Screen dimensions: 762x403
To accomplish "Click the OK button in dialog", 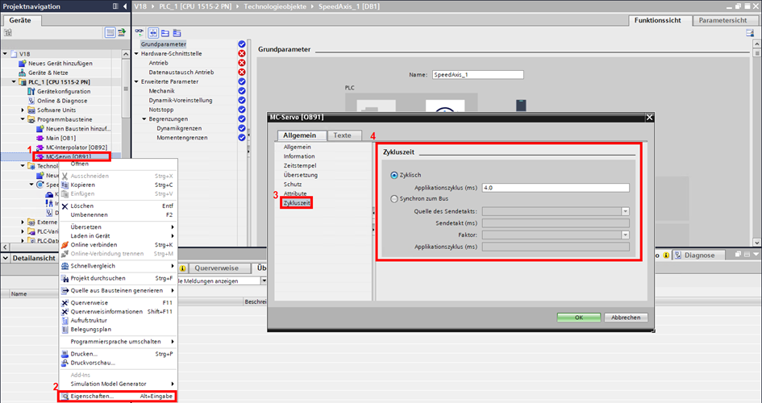I will pyautogui.click(x=578, y=318).
